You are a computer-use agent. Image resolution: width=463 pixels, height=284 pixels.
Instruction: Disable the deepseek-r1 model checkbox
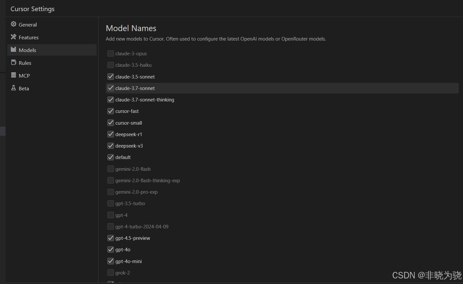111,134
